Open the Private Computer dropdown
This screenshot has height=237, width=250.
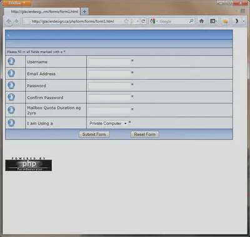click(x=108, y=123)
